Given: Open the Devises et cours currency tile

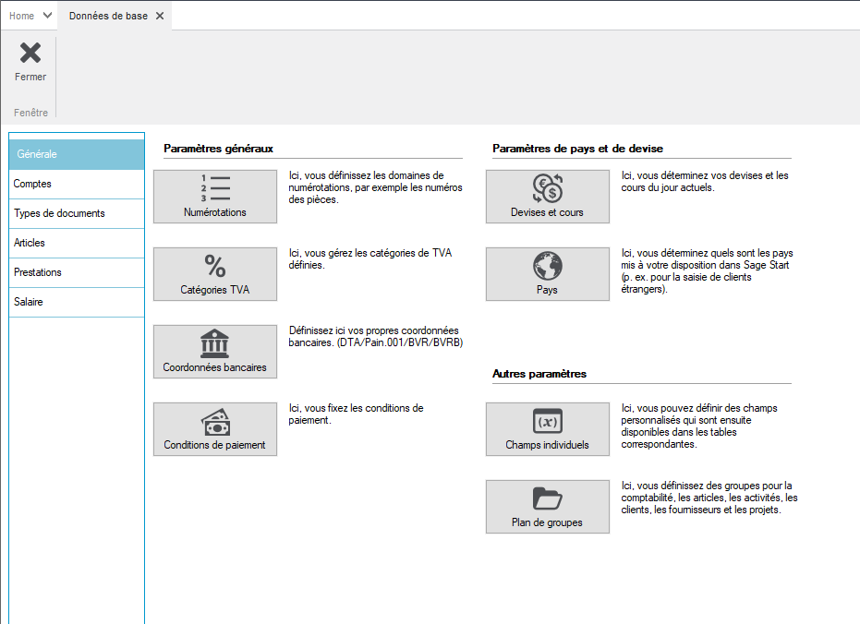Looking at the screenshot, I should tap(548, 197).
